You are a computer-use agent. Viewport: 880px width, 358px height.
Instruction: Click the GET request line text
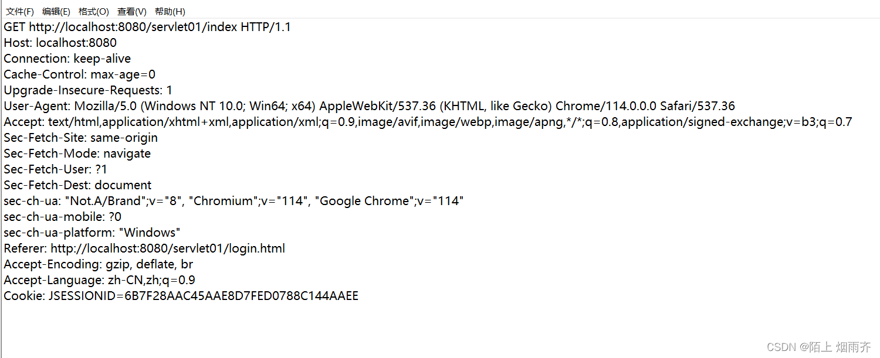(147, 27)
